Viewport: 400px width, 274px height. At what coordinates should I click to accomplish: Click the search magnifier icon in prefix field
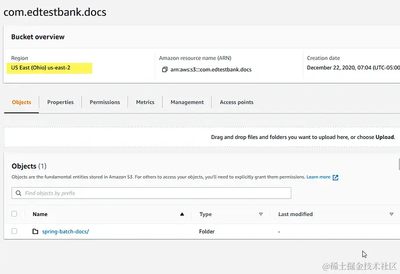(x=19, y=193)
